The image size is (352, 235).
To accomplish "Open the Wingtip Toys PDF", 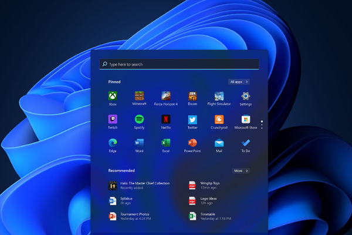I will coord(204,186).
